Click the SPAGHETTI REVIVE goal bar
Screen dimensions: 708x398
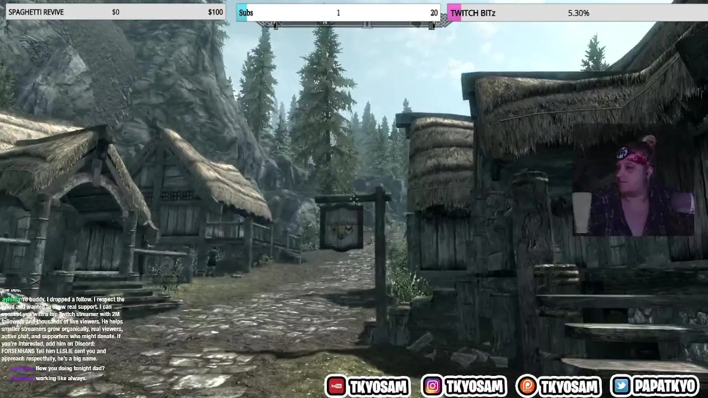point(115,12)
